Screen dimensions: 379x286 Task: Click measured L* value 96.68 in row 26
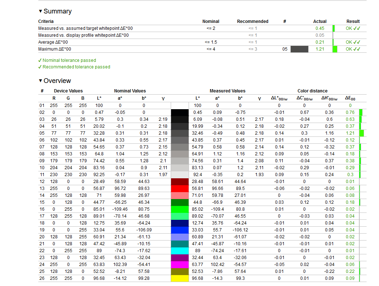click(197, 278)
